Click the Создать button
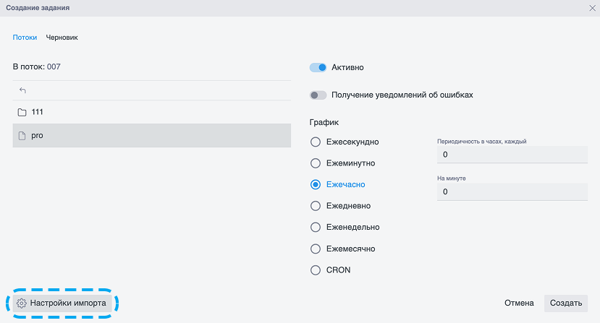 [566, 303]
